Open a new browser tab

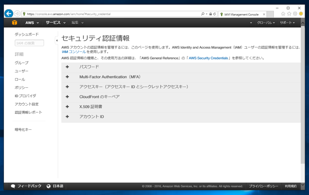click(x=270, y=14)
